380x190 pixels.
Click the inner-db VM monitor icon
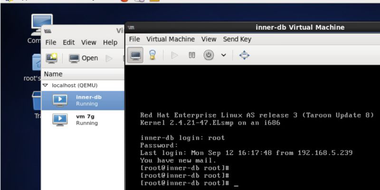(60, 100)
